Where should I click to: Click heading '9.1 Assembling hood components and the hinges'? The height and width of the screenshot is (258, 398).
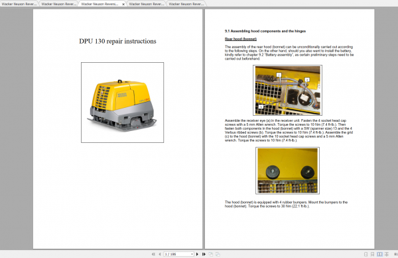click(x=265, y=31)
